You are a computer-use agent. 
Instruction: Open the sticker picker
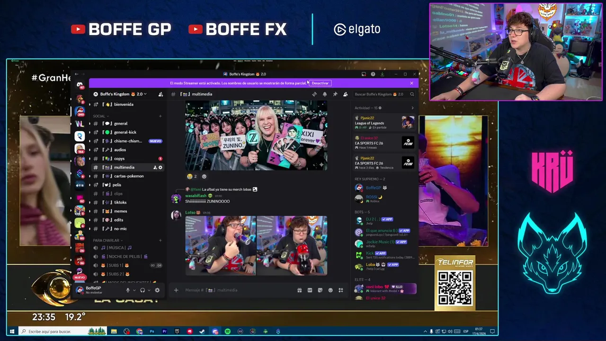pos(320,290)
